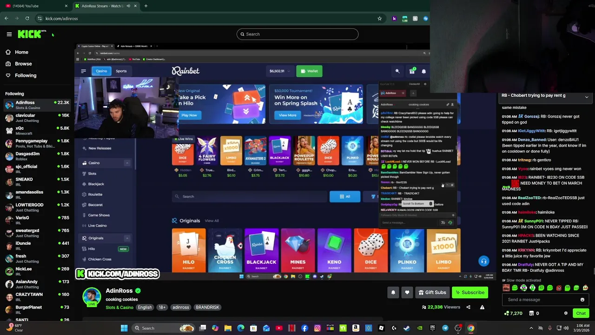Image resolution: width=595 pixels, height=335 pixels.
Task: Select the AdinRoss Stream browser tab
Action: [105, 6]
